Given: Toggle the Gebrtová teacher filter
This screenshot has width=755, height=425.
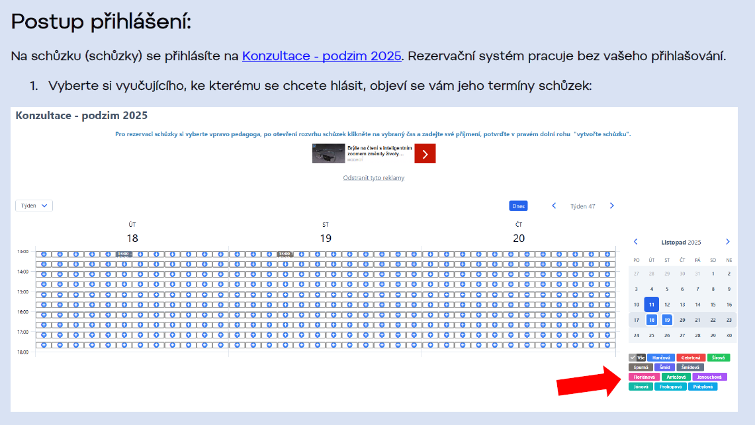Looking at the screenshot, I should pyautogui.click(x=691, y=358).
